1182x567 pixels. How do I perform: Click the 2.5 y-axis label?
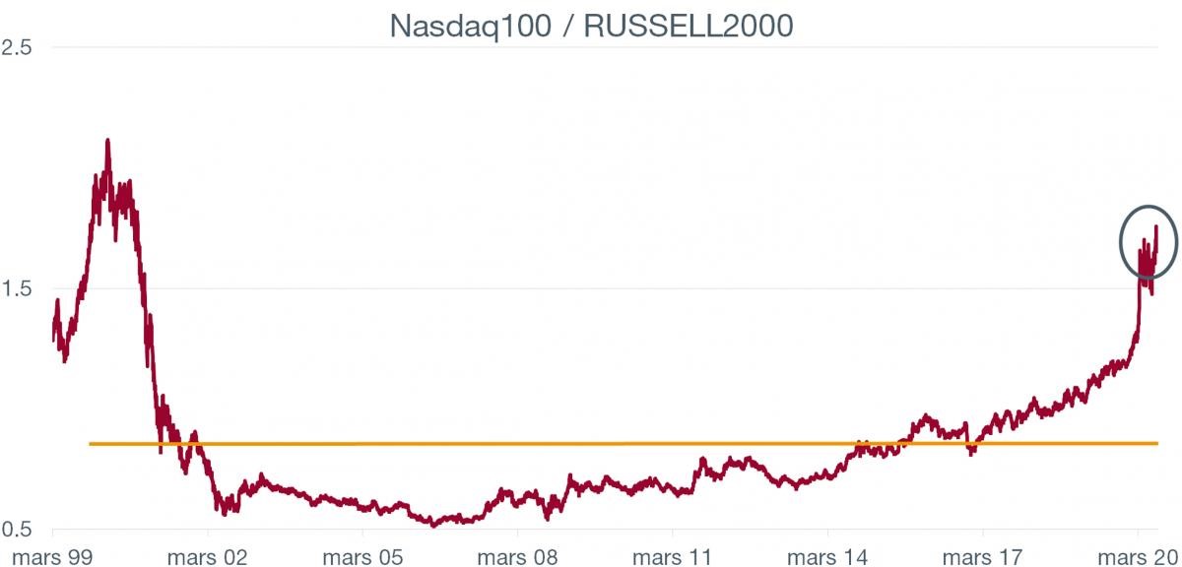[x=18, y=47]
